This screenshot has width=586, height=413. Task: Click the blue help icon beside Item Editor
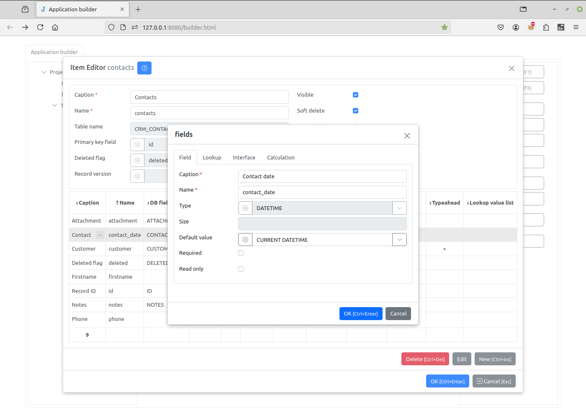click(144, 68)
